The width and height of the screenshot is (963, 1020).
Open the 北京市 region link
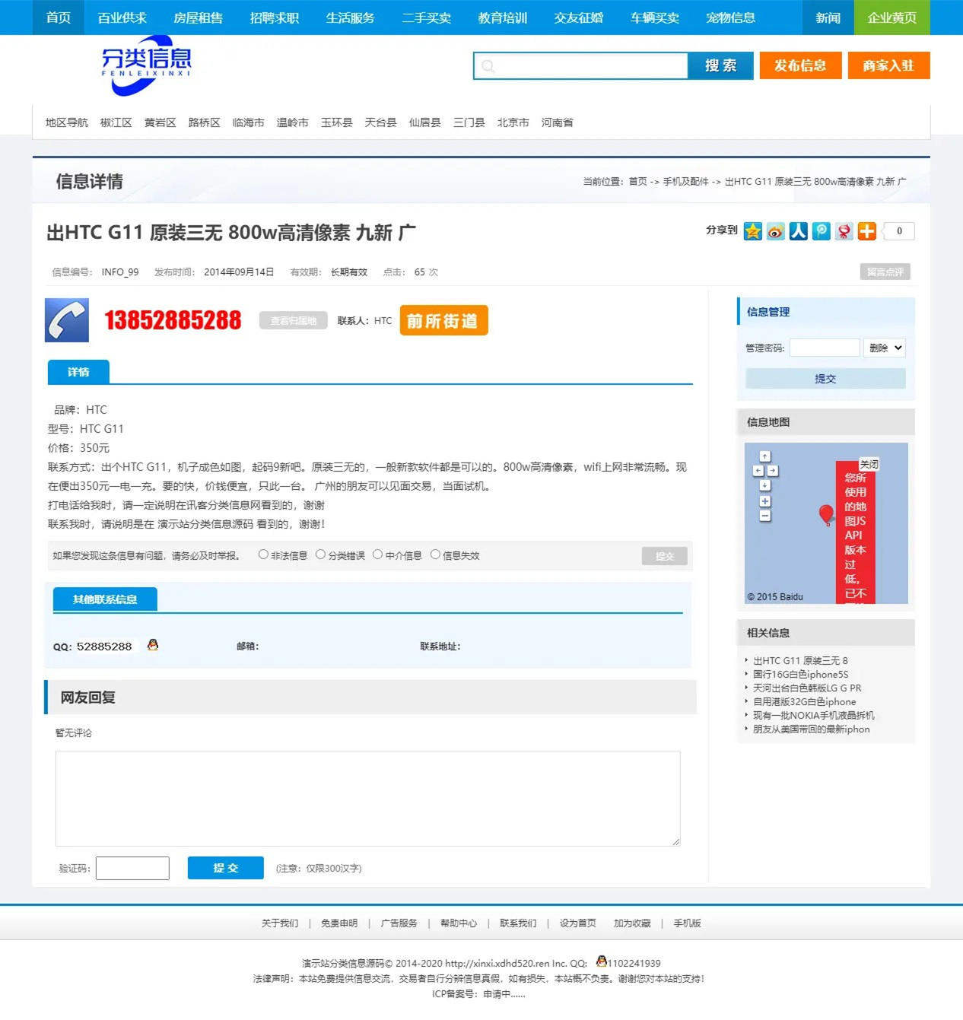pos(513,122)
